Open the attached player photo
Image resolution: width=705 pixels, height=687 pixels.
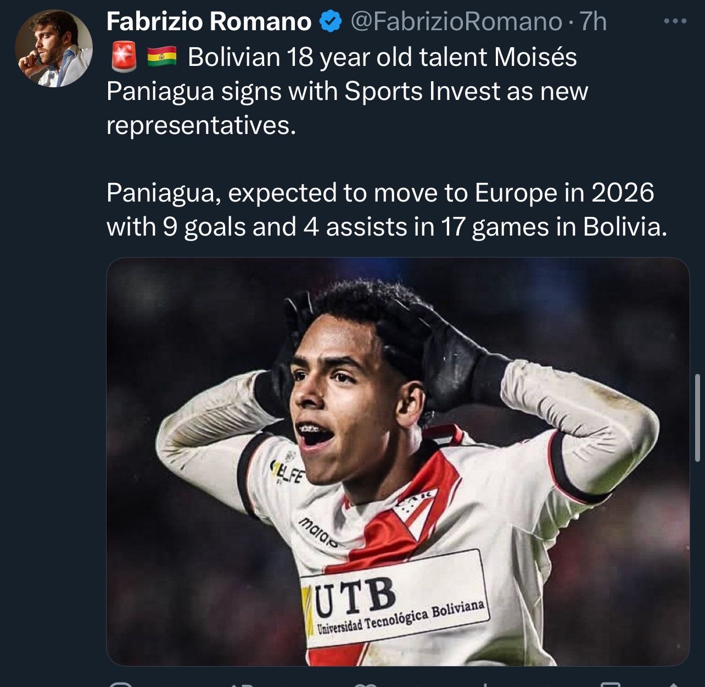[x=398, y=461]
